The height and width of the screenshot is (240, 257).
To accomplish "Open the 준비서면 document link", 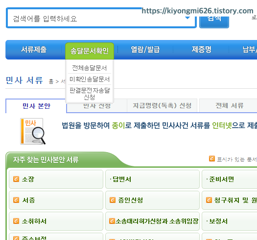I will click(221, 179).
